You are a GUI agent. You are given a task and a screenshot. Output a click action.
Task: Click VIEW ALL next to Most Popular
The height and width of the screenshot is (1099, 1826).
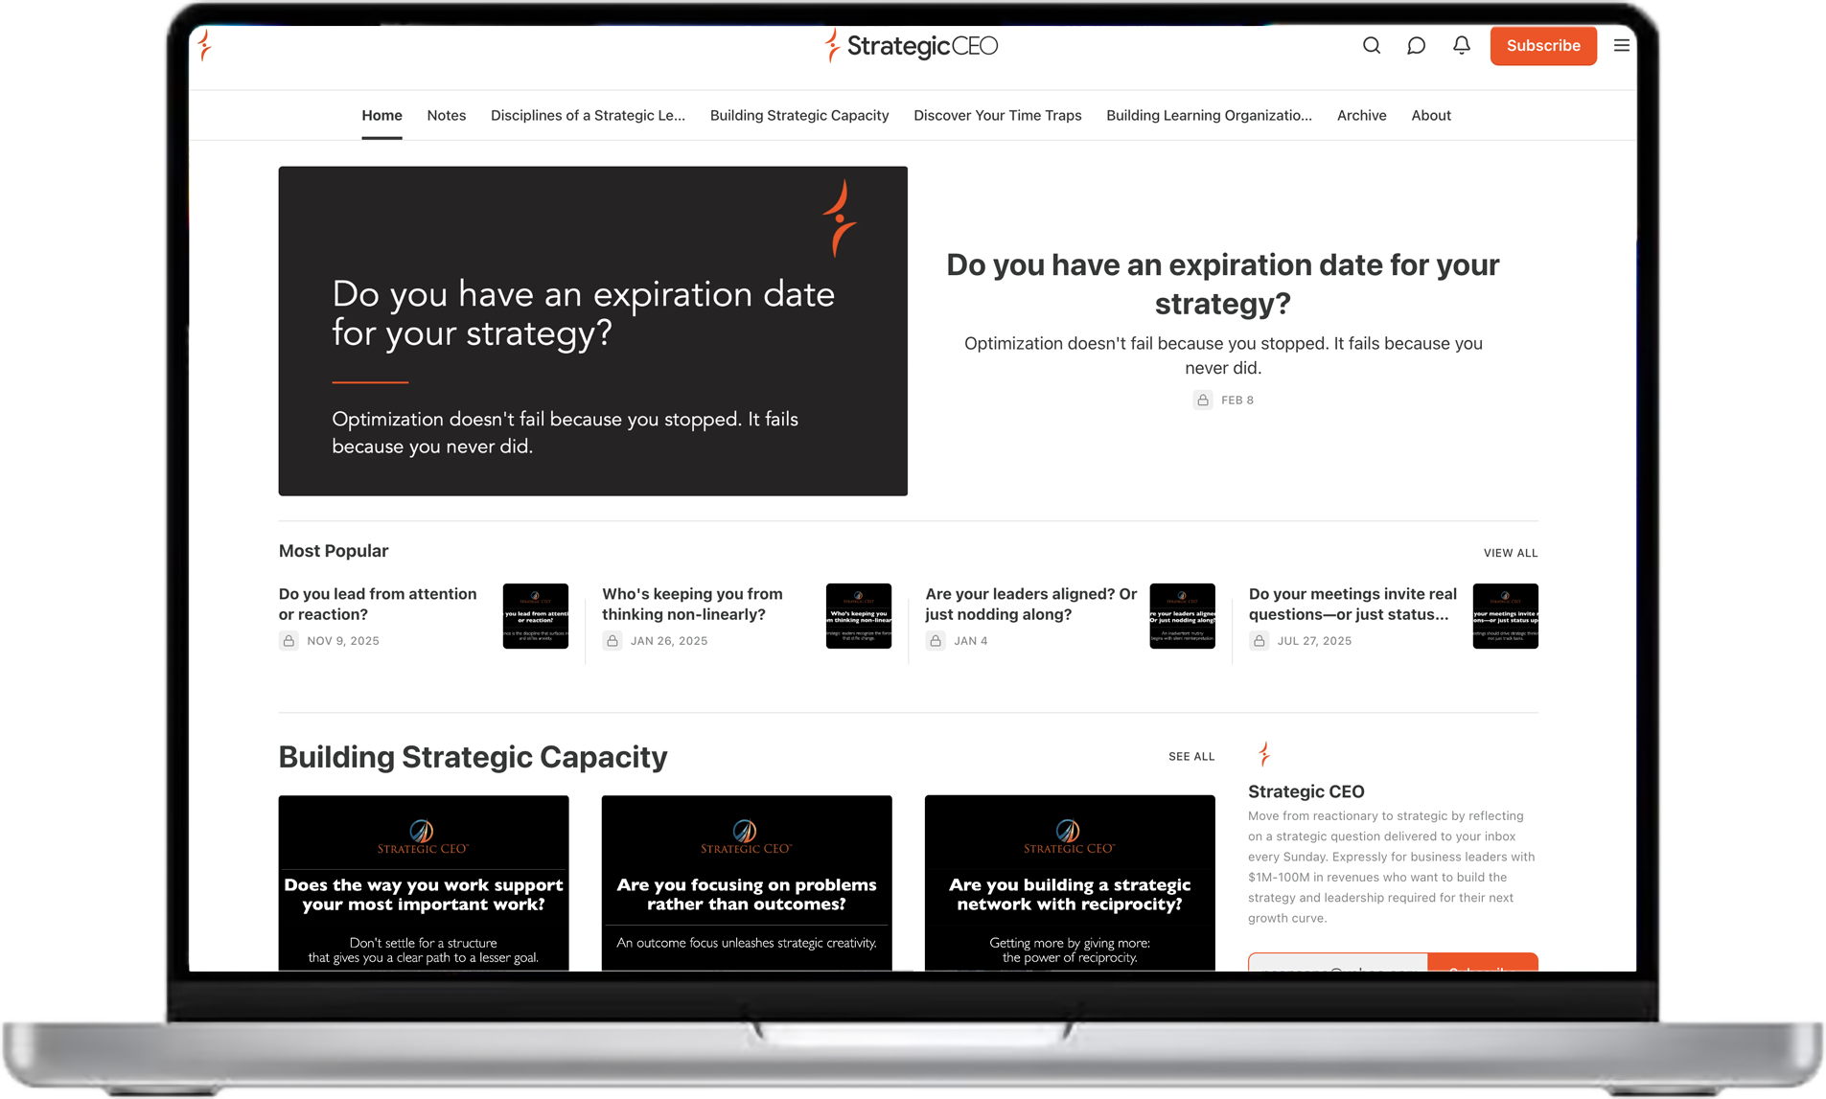1510,553
